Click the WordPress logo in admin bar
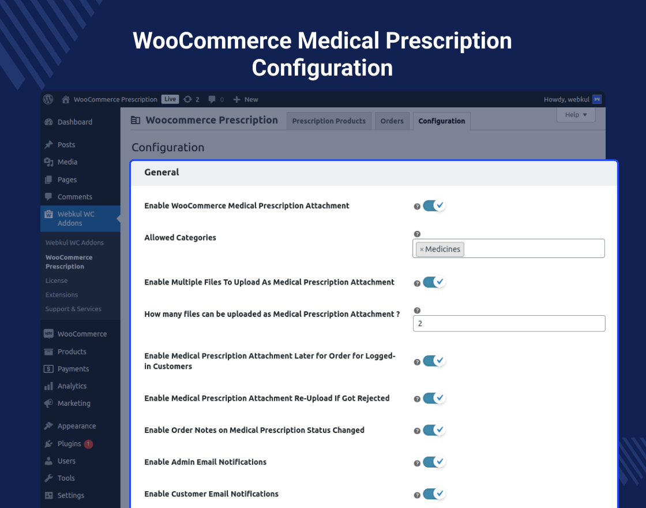The width and height of the screenshot is (646, 508). click(48, 99)
